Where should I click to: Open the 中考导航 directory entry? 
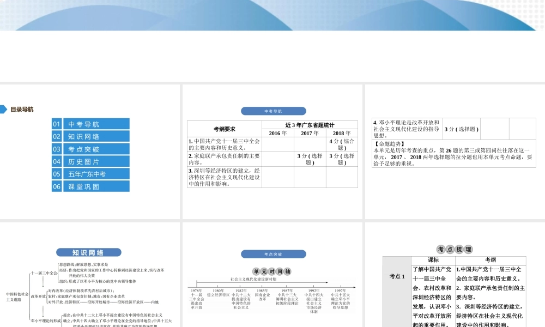[x=96, y=124]
